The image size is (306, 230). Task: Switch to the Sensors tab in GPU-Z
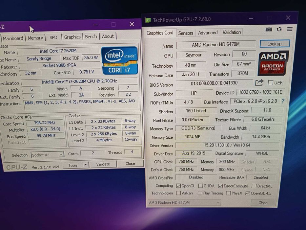(186, 33)
